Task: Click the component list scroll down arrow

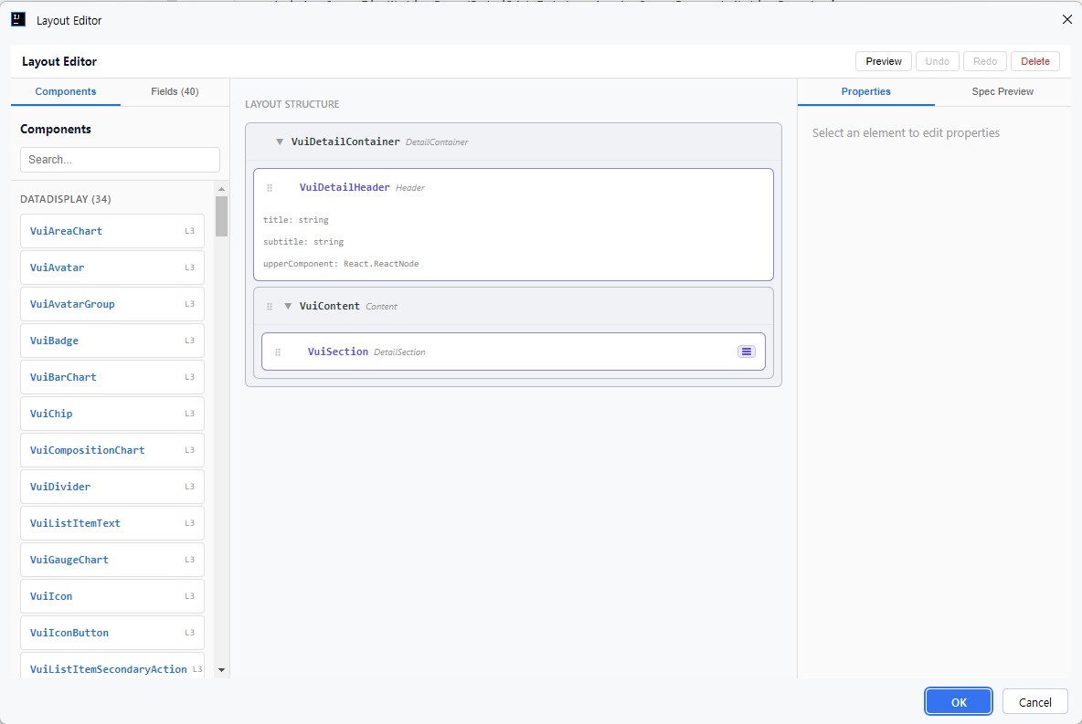Action: point(221,669)
